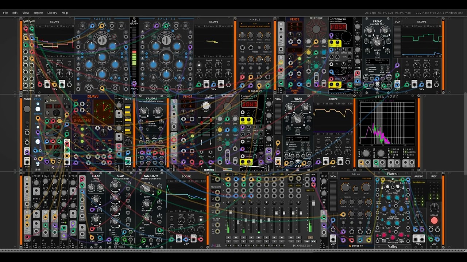Click the red model display on middle-row CornrowsX
The width and height of the screenshot is (467, 262).
click(250, 104)
